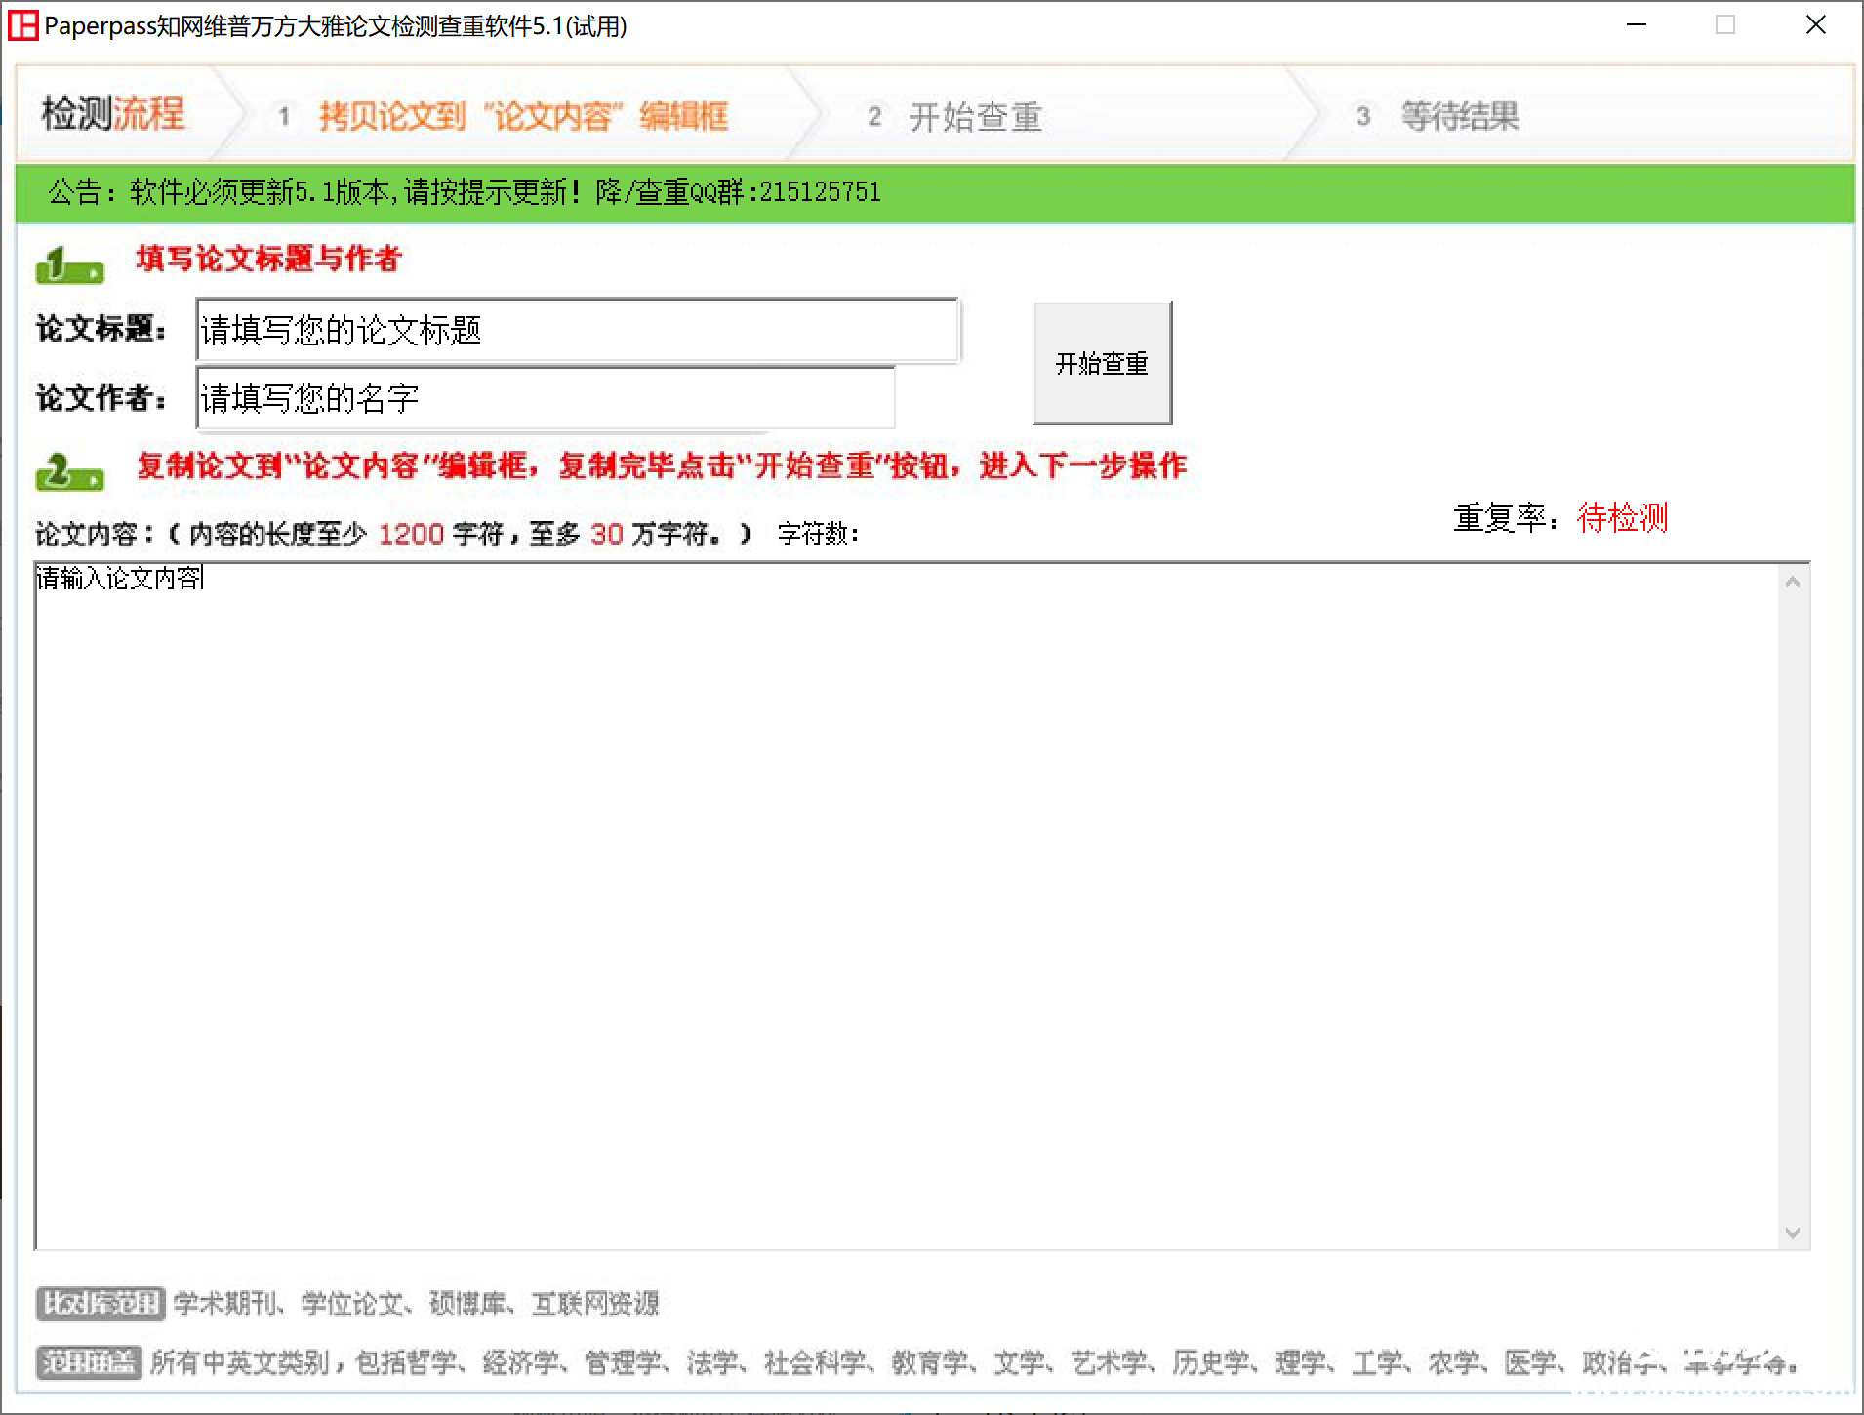
Task: Click the 开始查重 button
Action: pos(1102,363)
